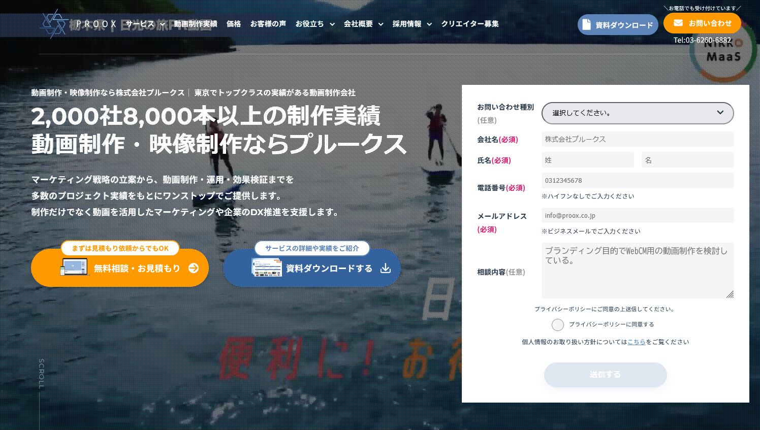Click the brochure thumbnail on download button
The height and width of the screenshot is (430, 760).
click(267, 268)
